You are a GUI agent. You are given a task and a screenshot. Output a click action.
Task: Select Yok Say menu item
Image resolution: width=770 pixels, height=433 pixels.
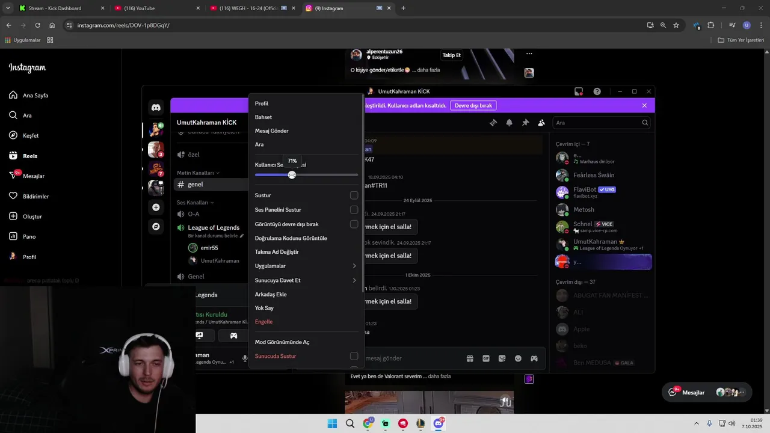tap(306, 308)
